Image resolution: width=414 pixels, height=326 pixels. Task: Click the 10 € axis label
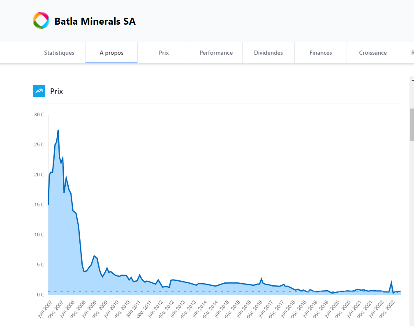click(x=39, y=235)
